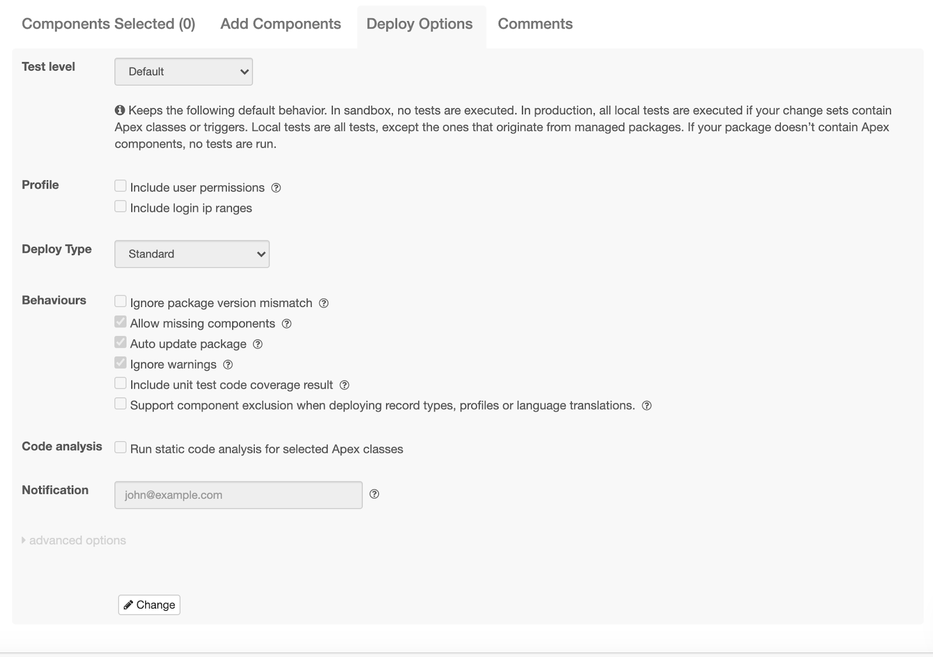Open help icon for Support component exclusion
The width and height of the screenshot is (933, 657).
point(647,406)
